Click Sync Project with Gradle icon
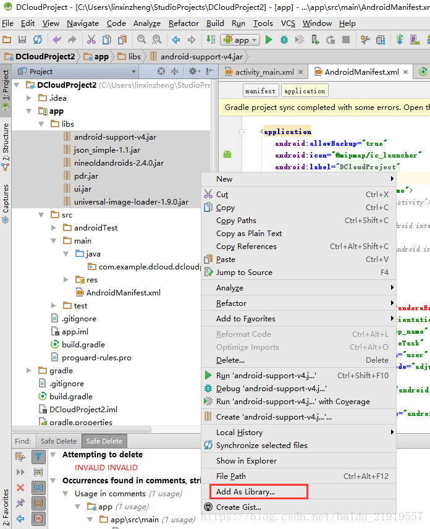 400,40
